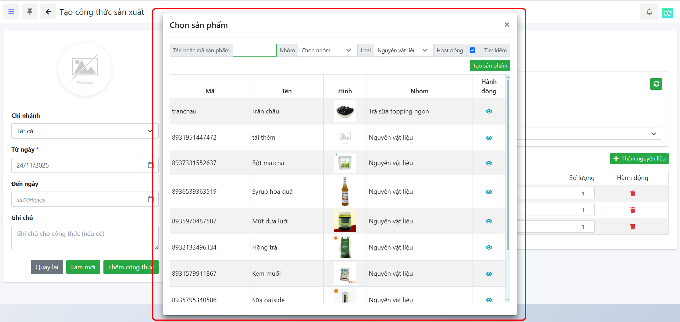Expand the Chi nhánh Tất cả dropdown

(x=84, y=131)
